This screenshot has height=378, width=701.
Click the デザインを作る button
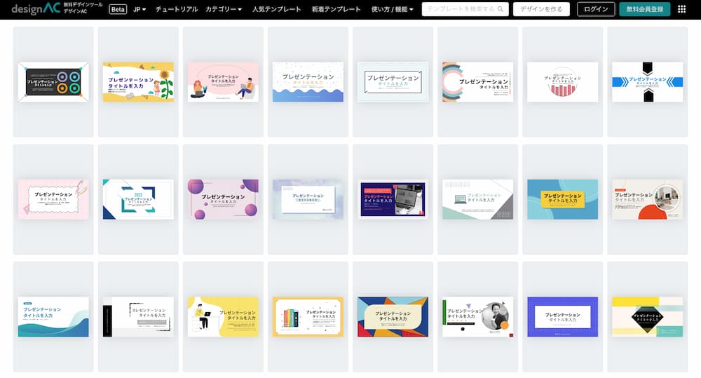(x=540, y=9)
